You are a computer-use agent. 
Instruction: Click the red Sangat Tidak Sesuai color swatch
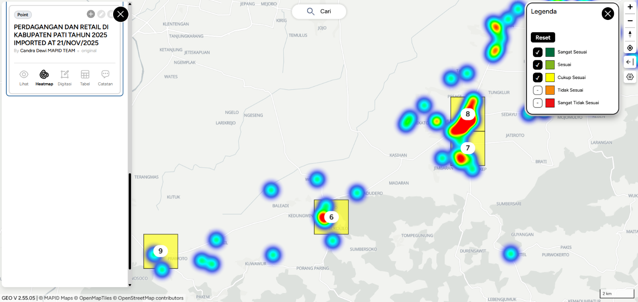pos(550,103)
